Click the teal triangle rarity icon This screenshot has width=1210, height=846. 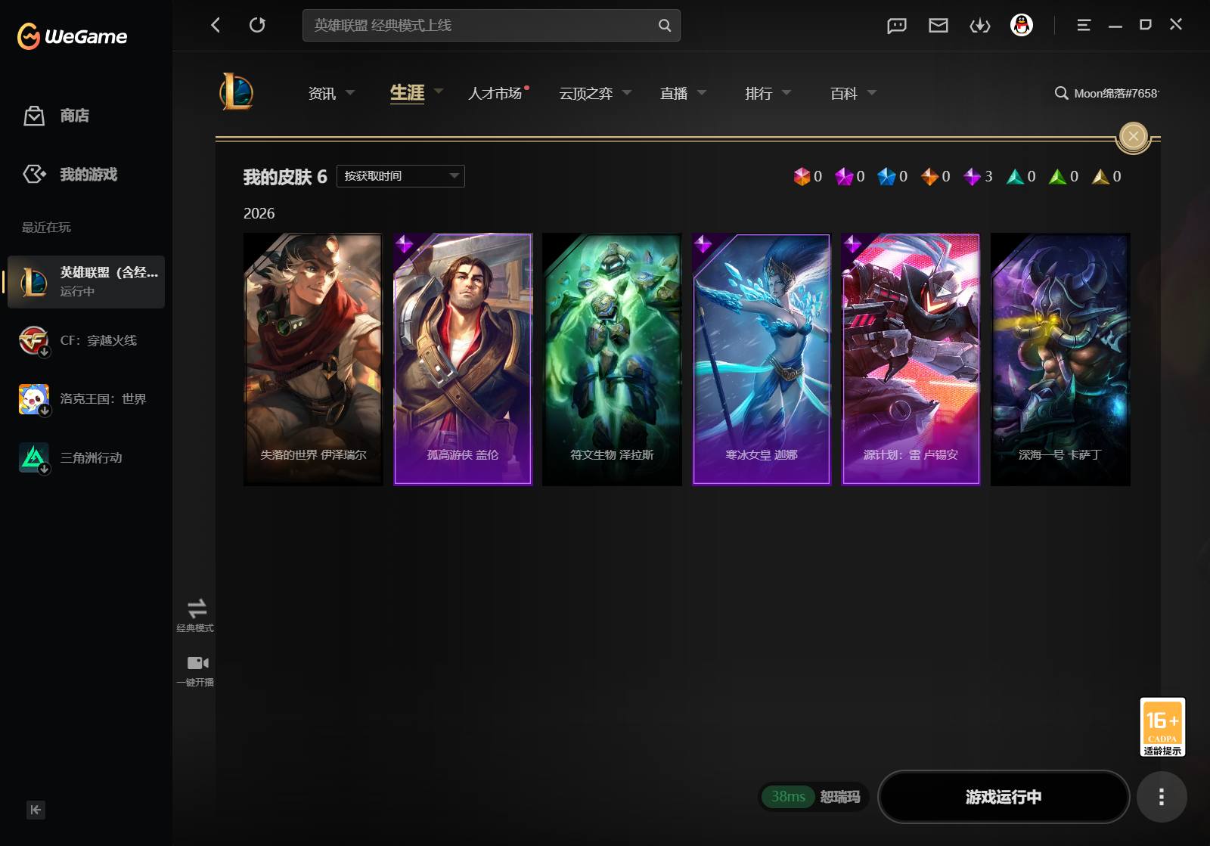pyautogui.click(x=1015, y=176)
